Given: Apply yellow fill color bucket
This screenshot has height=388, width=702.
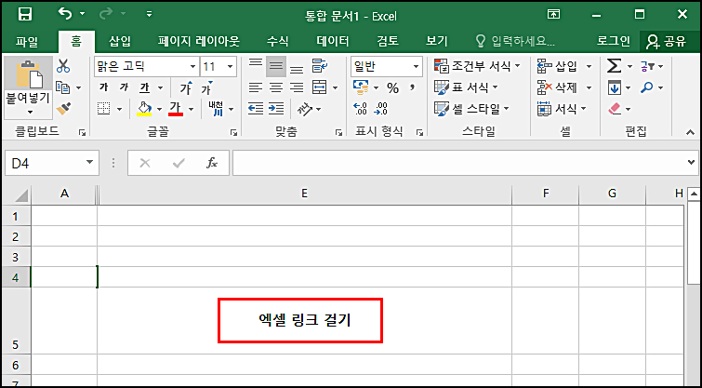Looking at the screenshot, I should pos(144,109).
